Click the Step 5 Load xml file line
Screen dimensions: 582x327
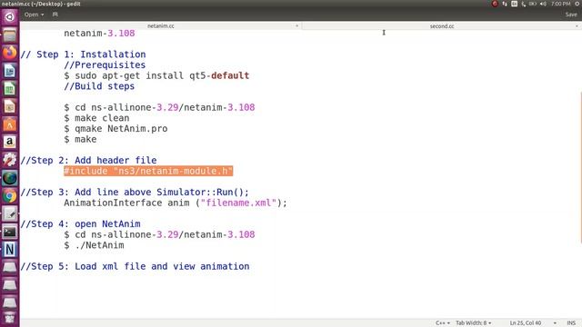click(x=135, y=266)
